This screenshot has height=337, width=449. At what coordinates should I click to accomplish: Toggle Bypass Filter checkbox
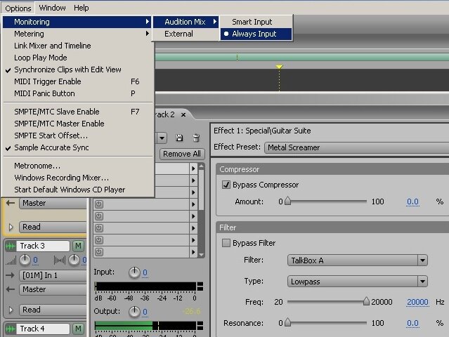[x=226, y=243]
